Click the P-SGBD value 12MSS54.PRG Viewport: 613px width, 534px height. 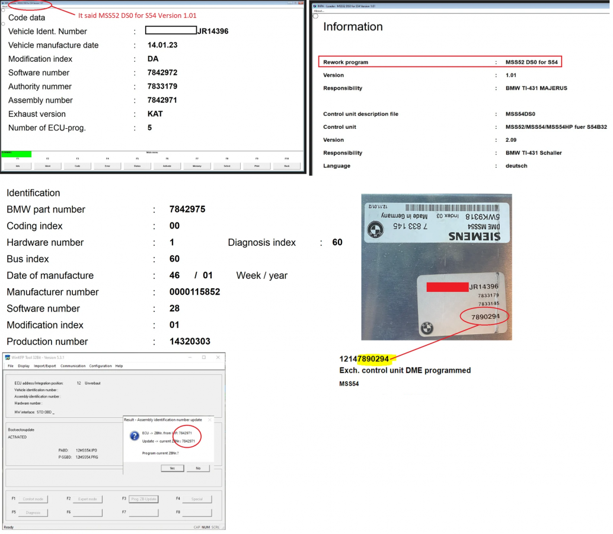tap(87, 457)
